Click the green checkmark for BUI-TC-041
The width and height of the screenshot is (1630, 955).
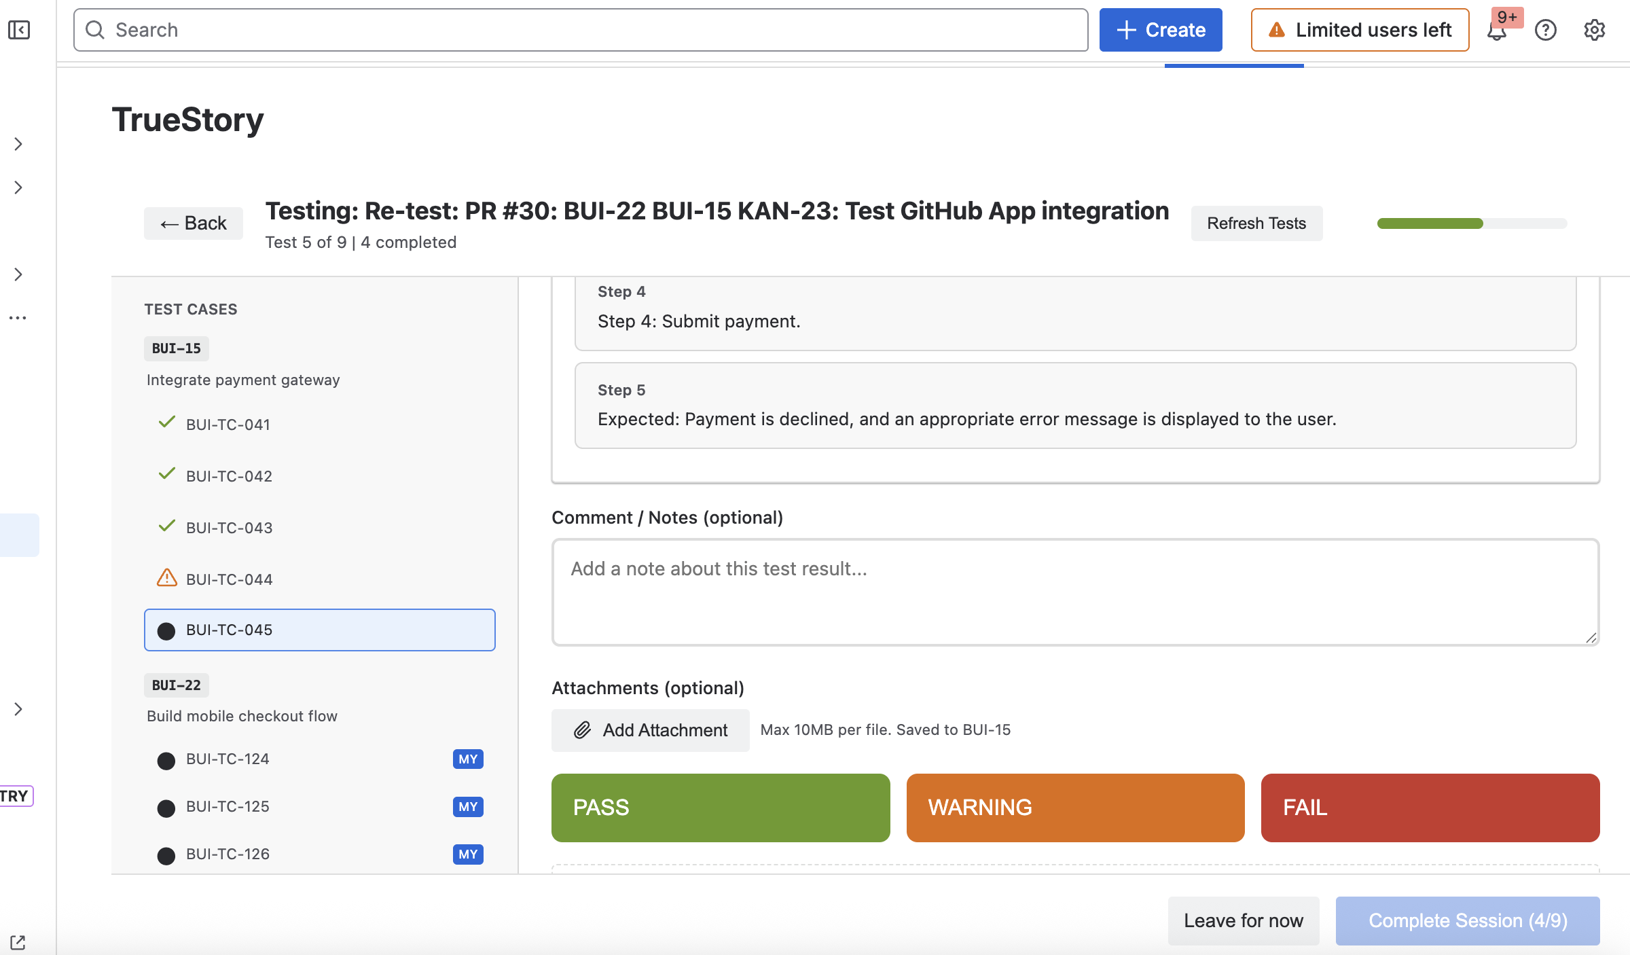tap(166, 422)
